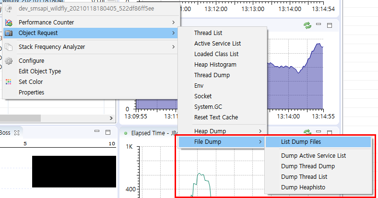Screen dimensions: 378x198
Task: Choose Set Color option
Action: click(x=90, y=82)
